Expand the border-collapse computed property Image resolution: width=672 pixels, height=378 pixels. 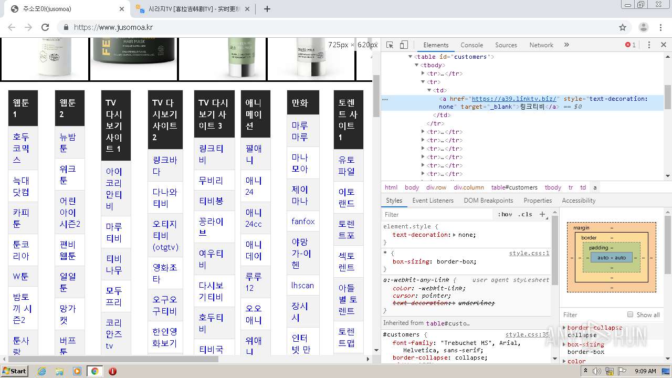tap(564, 328)
